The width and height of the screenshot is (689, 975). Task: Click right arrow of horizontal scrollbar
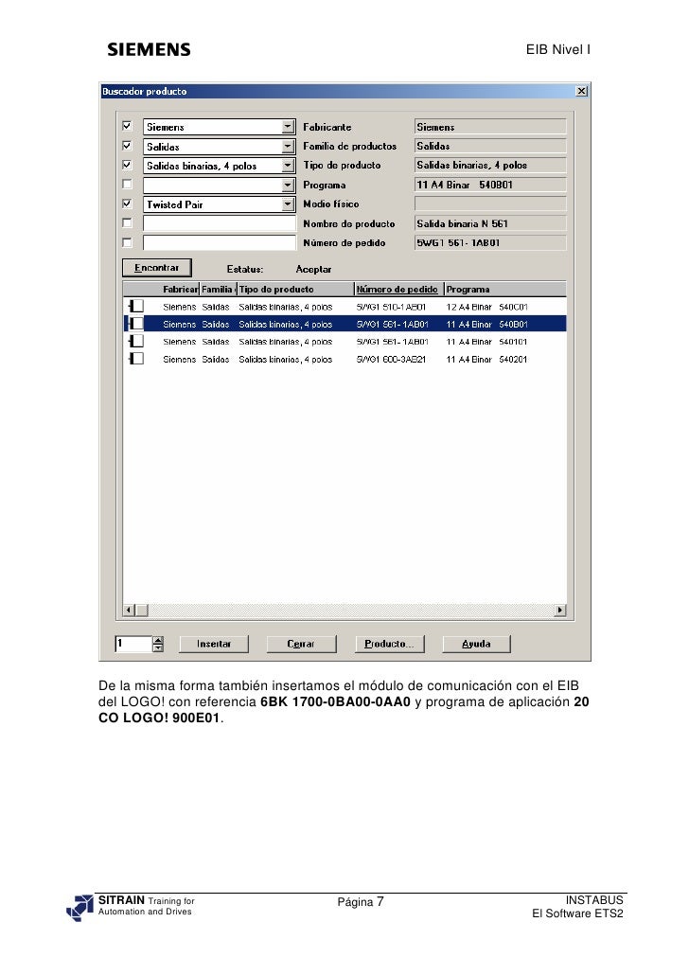click(x=560, y=610)
